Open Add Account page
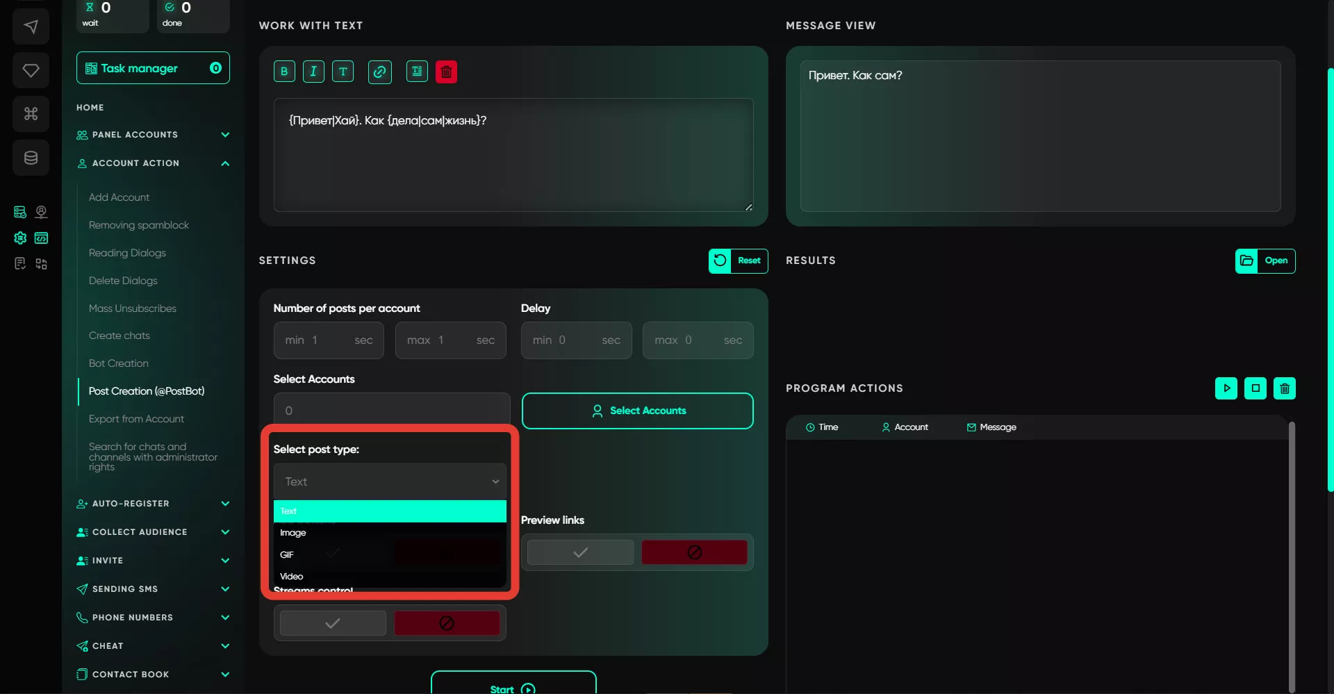The image size is (1334, 694). click(119, 197)
